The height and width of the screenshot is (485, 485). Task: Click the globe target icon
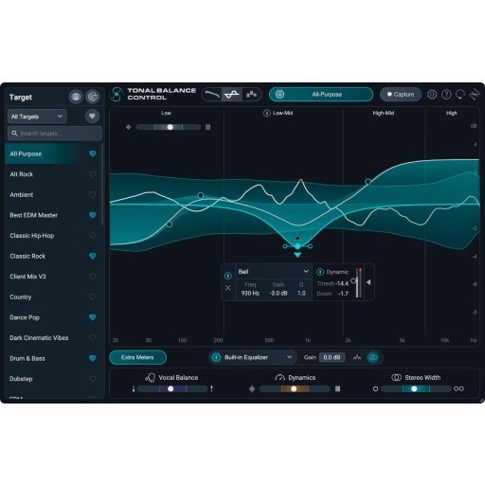coord(76,97)
